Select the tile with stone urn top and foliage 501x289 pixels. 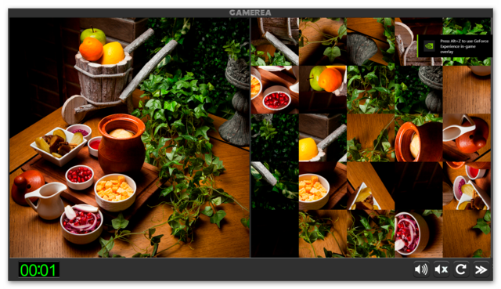[419, 89]
